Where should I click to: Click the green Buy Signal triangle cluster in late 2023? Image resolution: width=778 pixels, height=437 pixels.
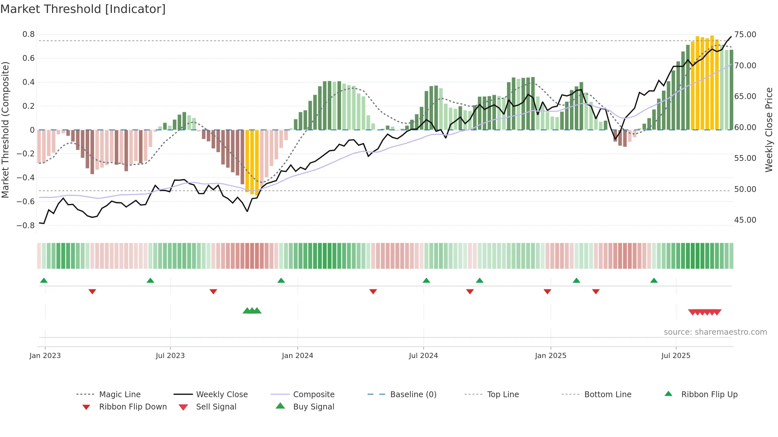(x=252, y=311)
